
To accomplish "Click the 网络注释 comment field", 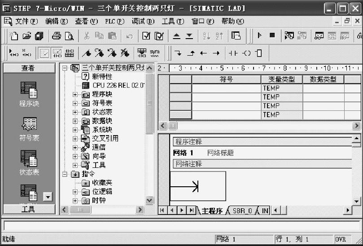I will [x=262, y=164].
